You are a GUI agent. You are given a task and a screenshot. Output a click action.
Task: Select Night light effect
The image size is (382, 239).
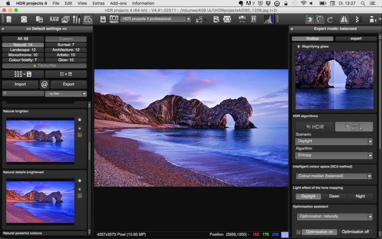point(360,196)
